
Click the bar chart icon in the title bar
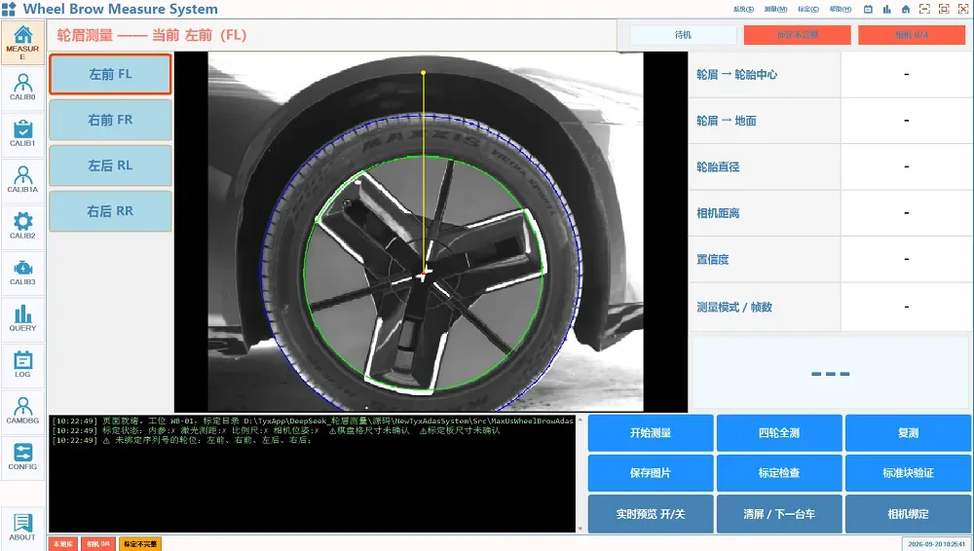(886, 9)
